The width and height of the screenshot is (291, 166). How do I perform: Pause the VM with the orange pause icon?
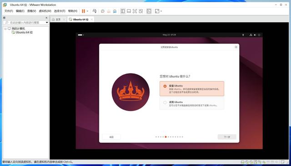(83, 11)
